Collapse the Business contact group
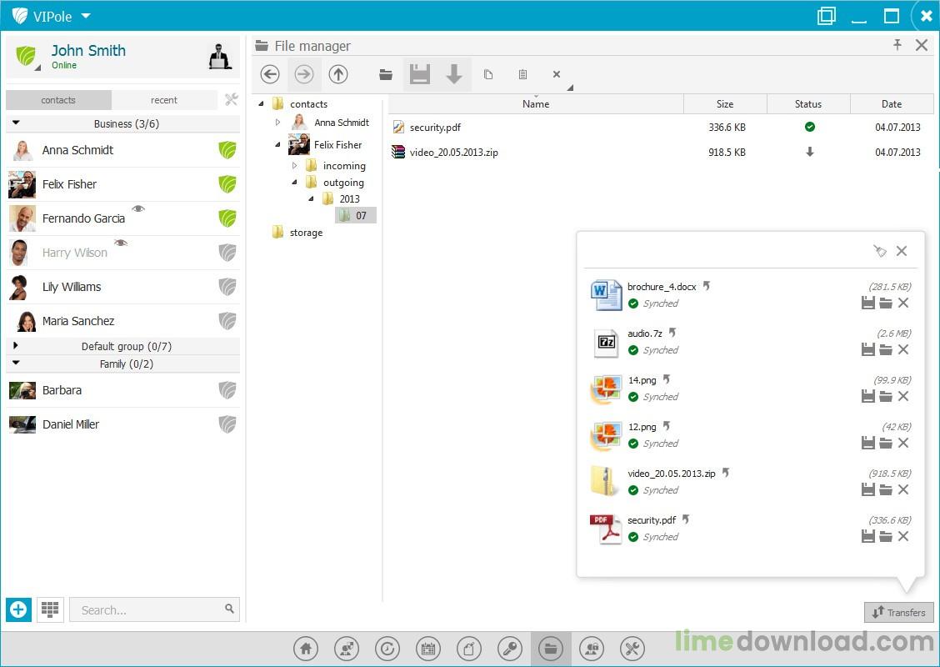 click(16, 123)
